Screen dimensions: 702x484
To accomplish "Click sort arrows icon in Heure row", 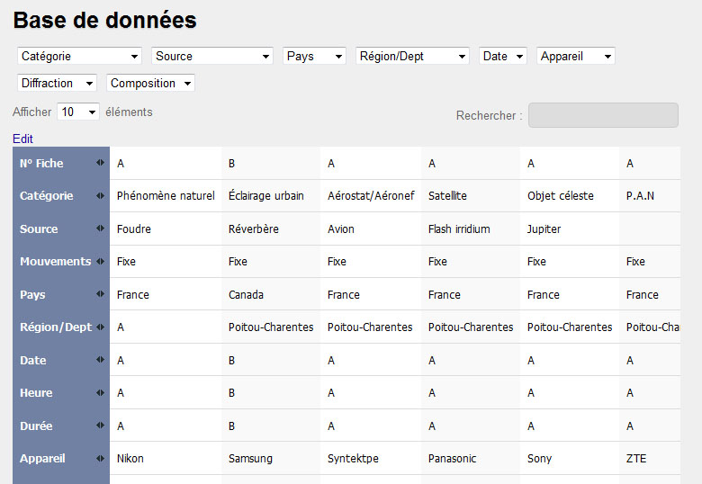I will tap(101, 392).
